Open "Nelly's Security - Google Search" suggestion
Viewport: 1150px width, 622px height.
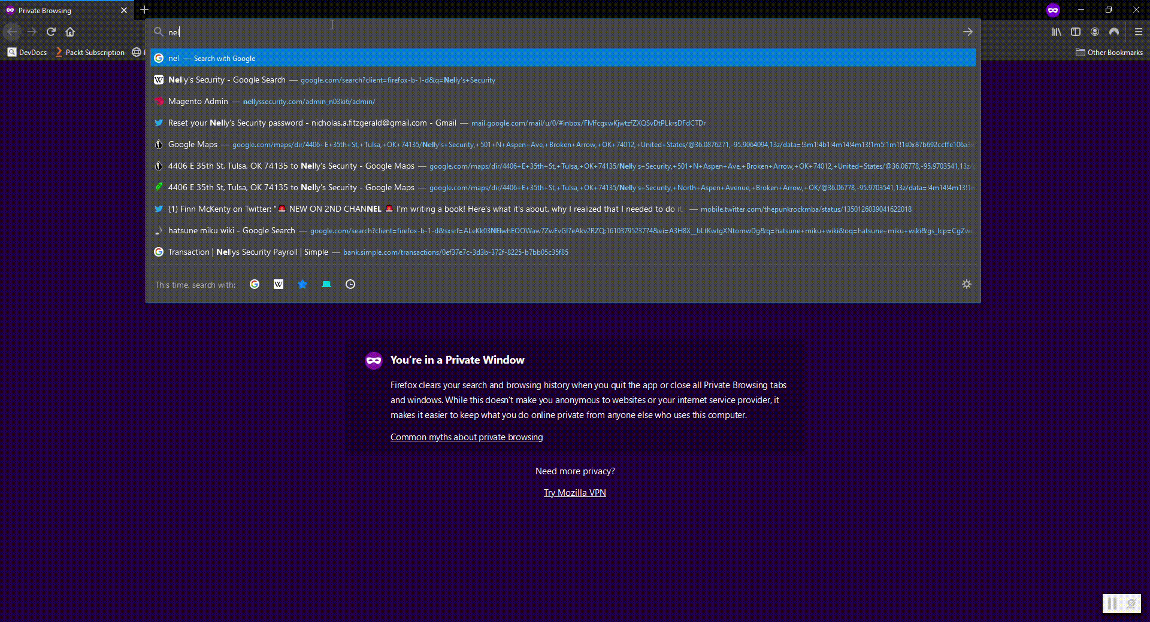[x=563, y=80]
